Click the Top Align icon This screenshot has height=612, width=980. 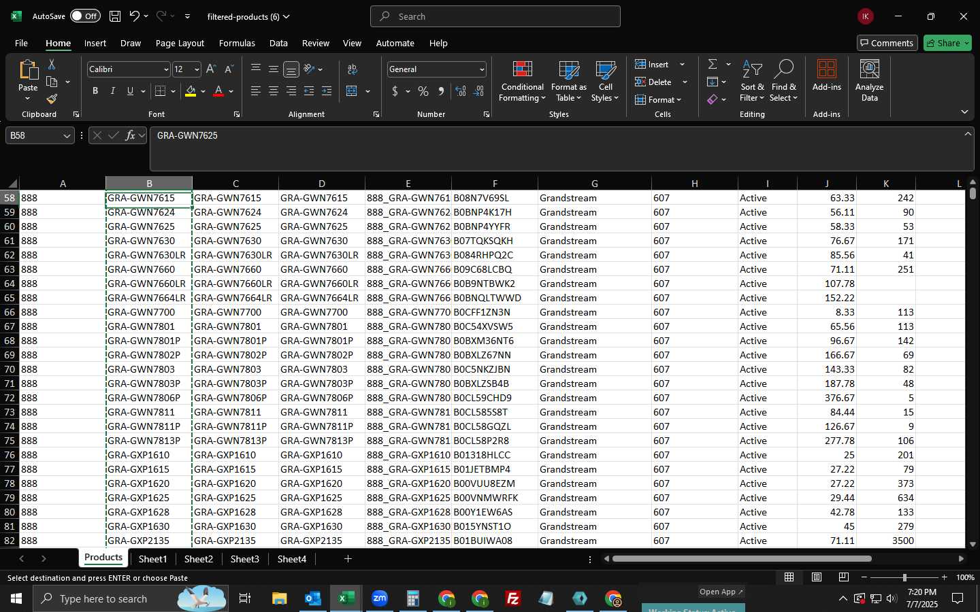(x=256, y=69)
